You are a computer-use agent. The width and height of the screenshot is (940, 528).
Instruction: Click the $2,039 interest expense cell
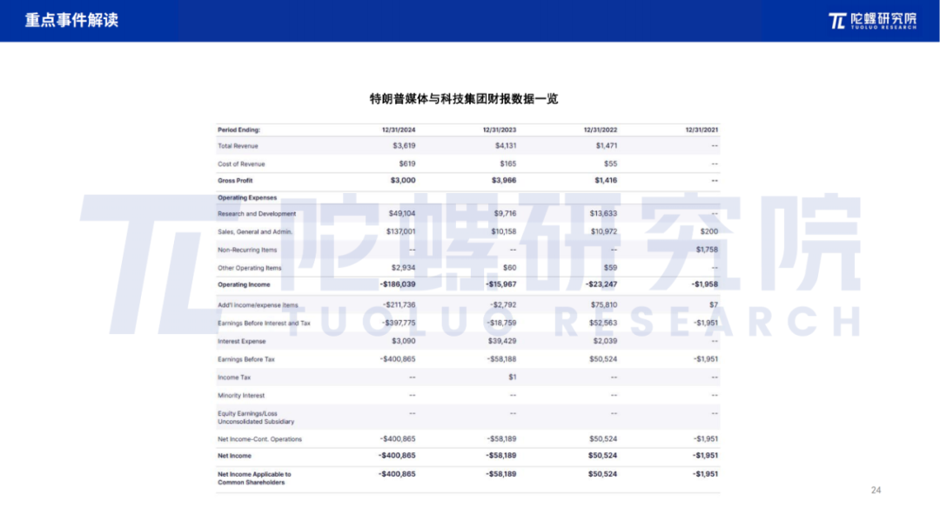pyautogui.click(x=605, y=341)
